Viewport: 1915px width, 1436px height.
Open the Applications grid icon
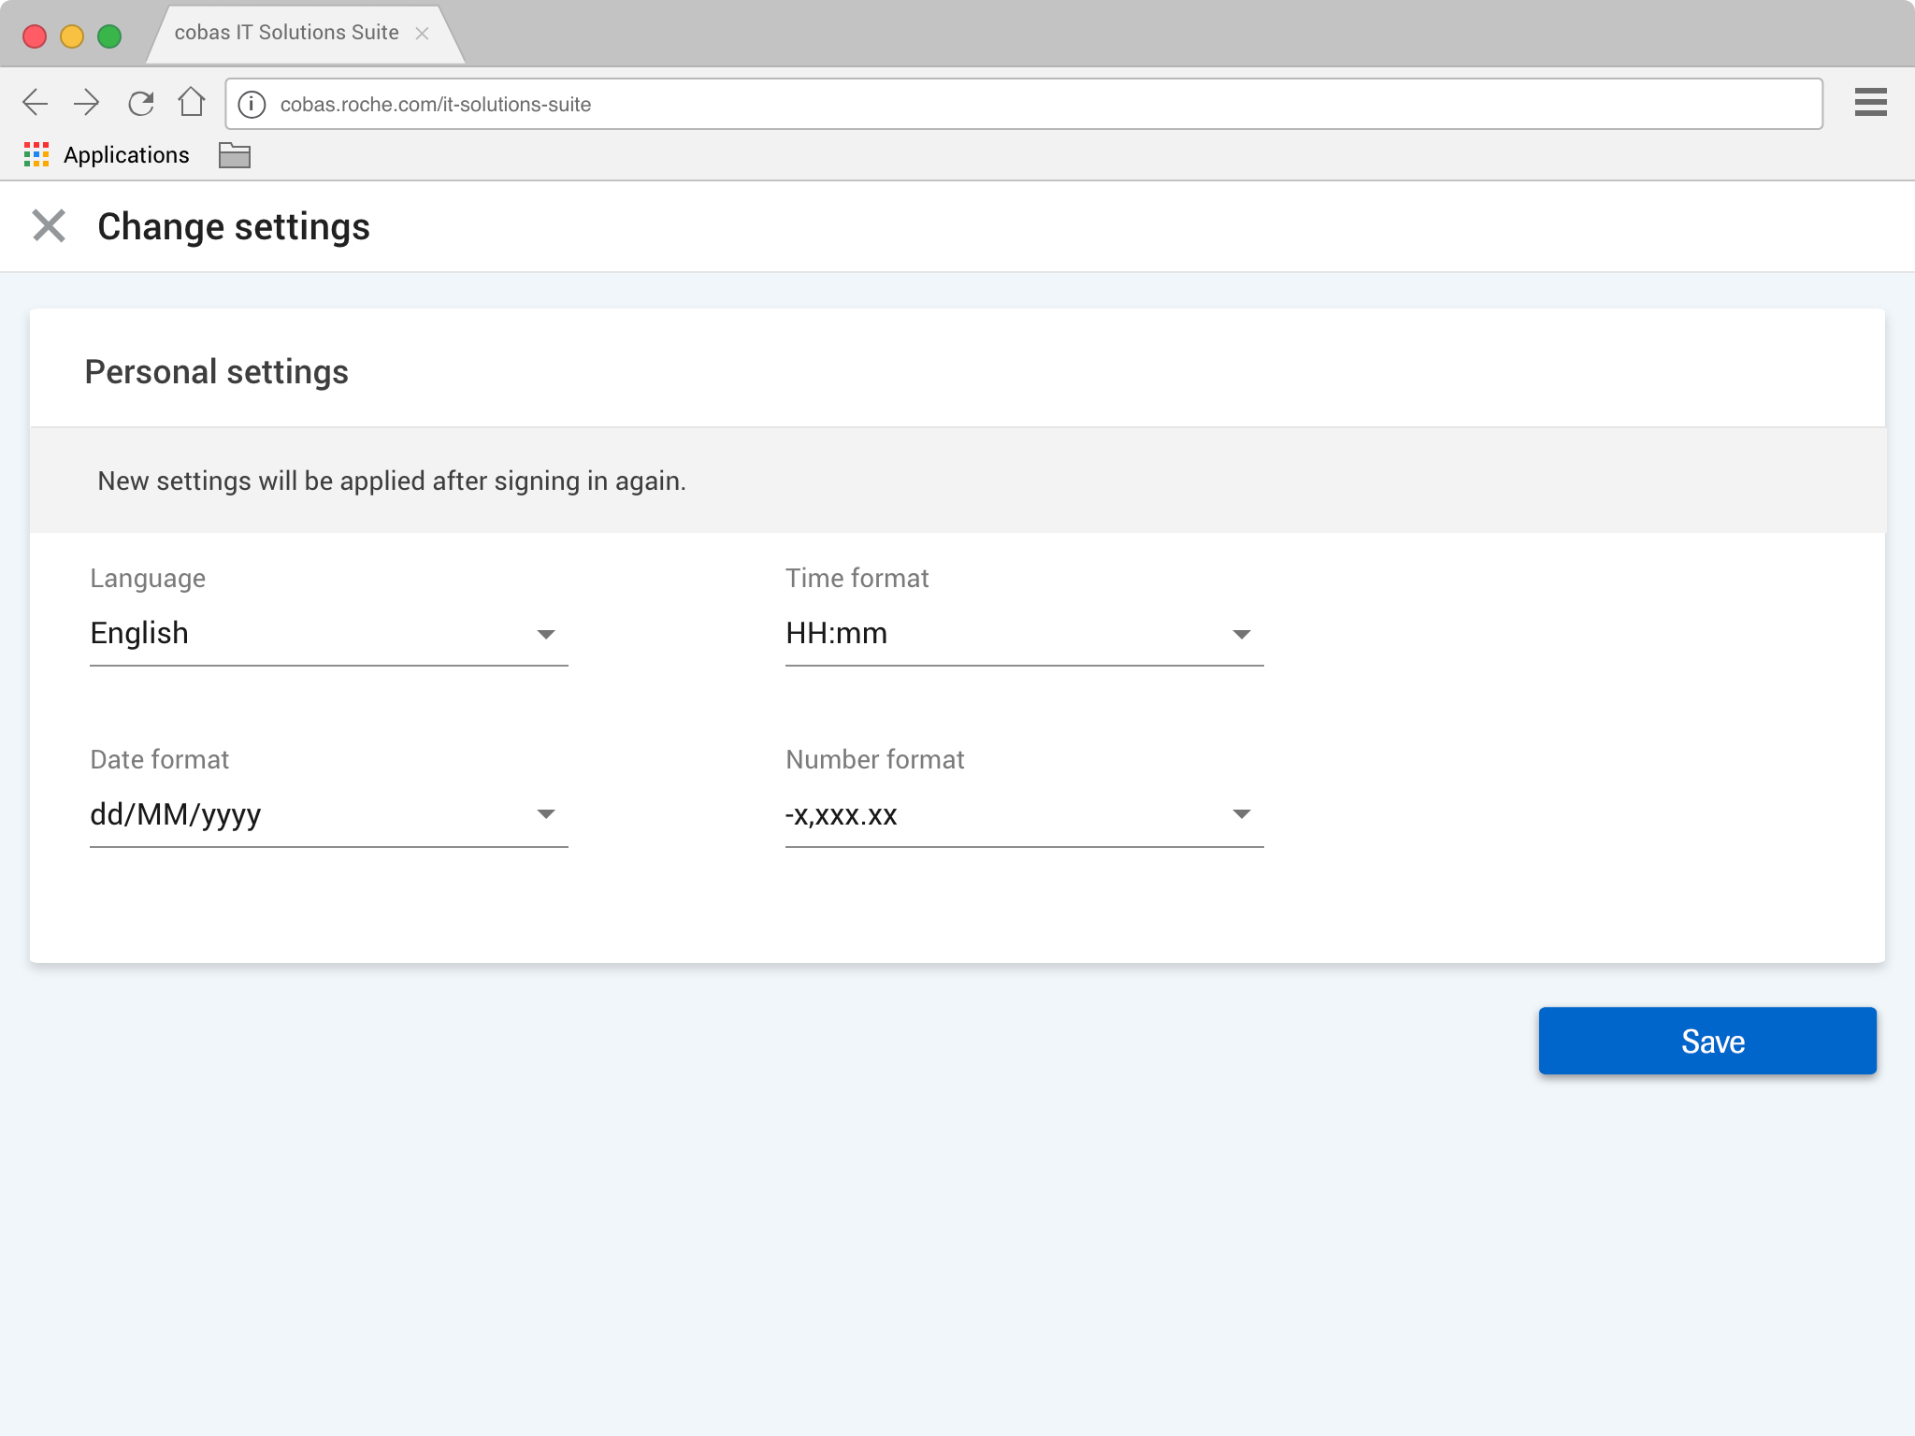[36, 155]
